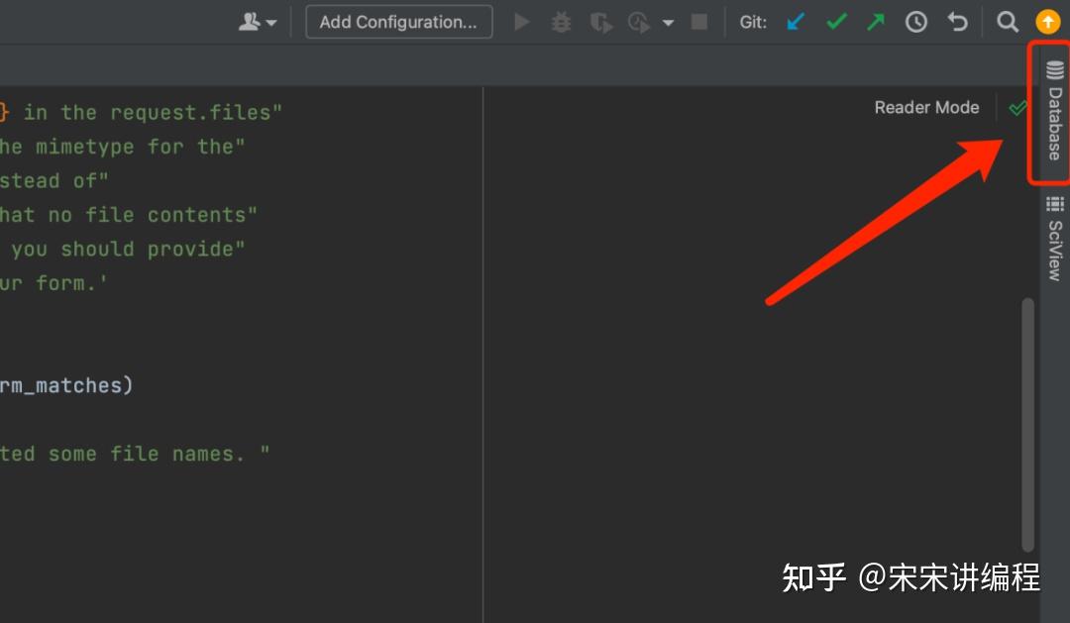Click the inspection status double checkmark
Viewport: 1070px width, 623px height.
click(x=1017, y=107)
